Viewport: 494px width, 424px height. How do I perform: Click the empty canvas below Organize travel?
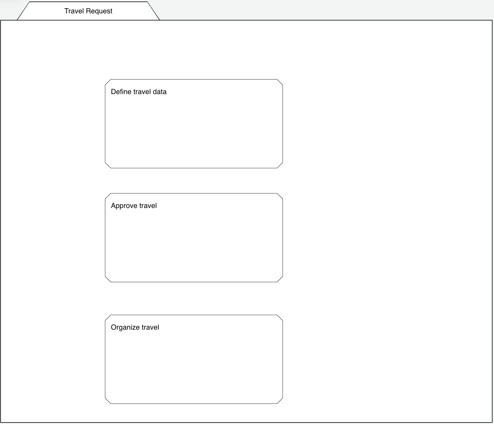(x=194, y=414)
